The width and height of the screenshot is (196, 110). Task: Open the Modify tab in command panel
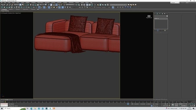pyautogui.click(x=157, y=14)
